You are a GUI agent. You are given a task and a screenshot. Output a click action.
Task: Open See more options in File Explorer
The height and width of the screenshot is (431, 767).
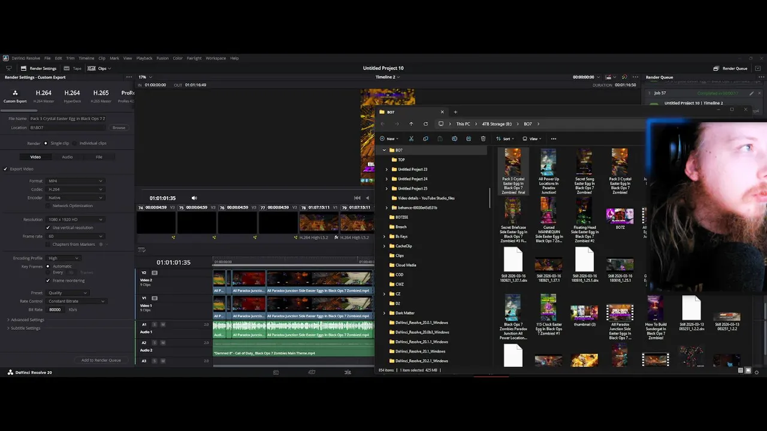pyautogui.click(x=554, y=139)
